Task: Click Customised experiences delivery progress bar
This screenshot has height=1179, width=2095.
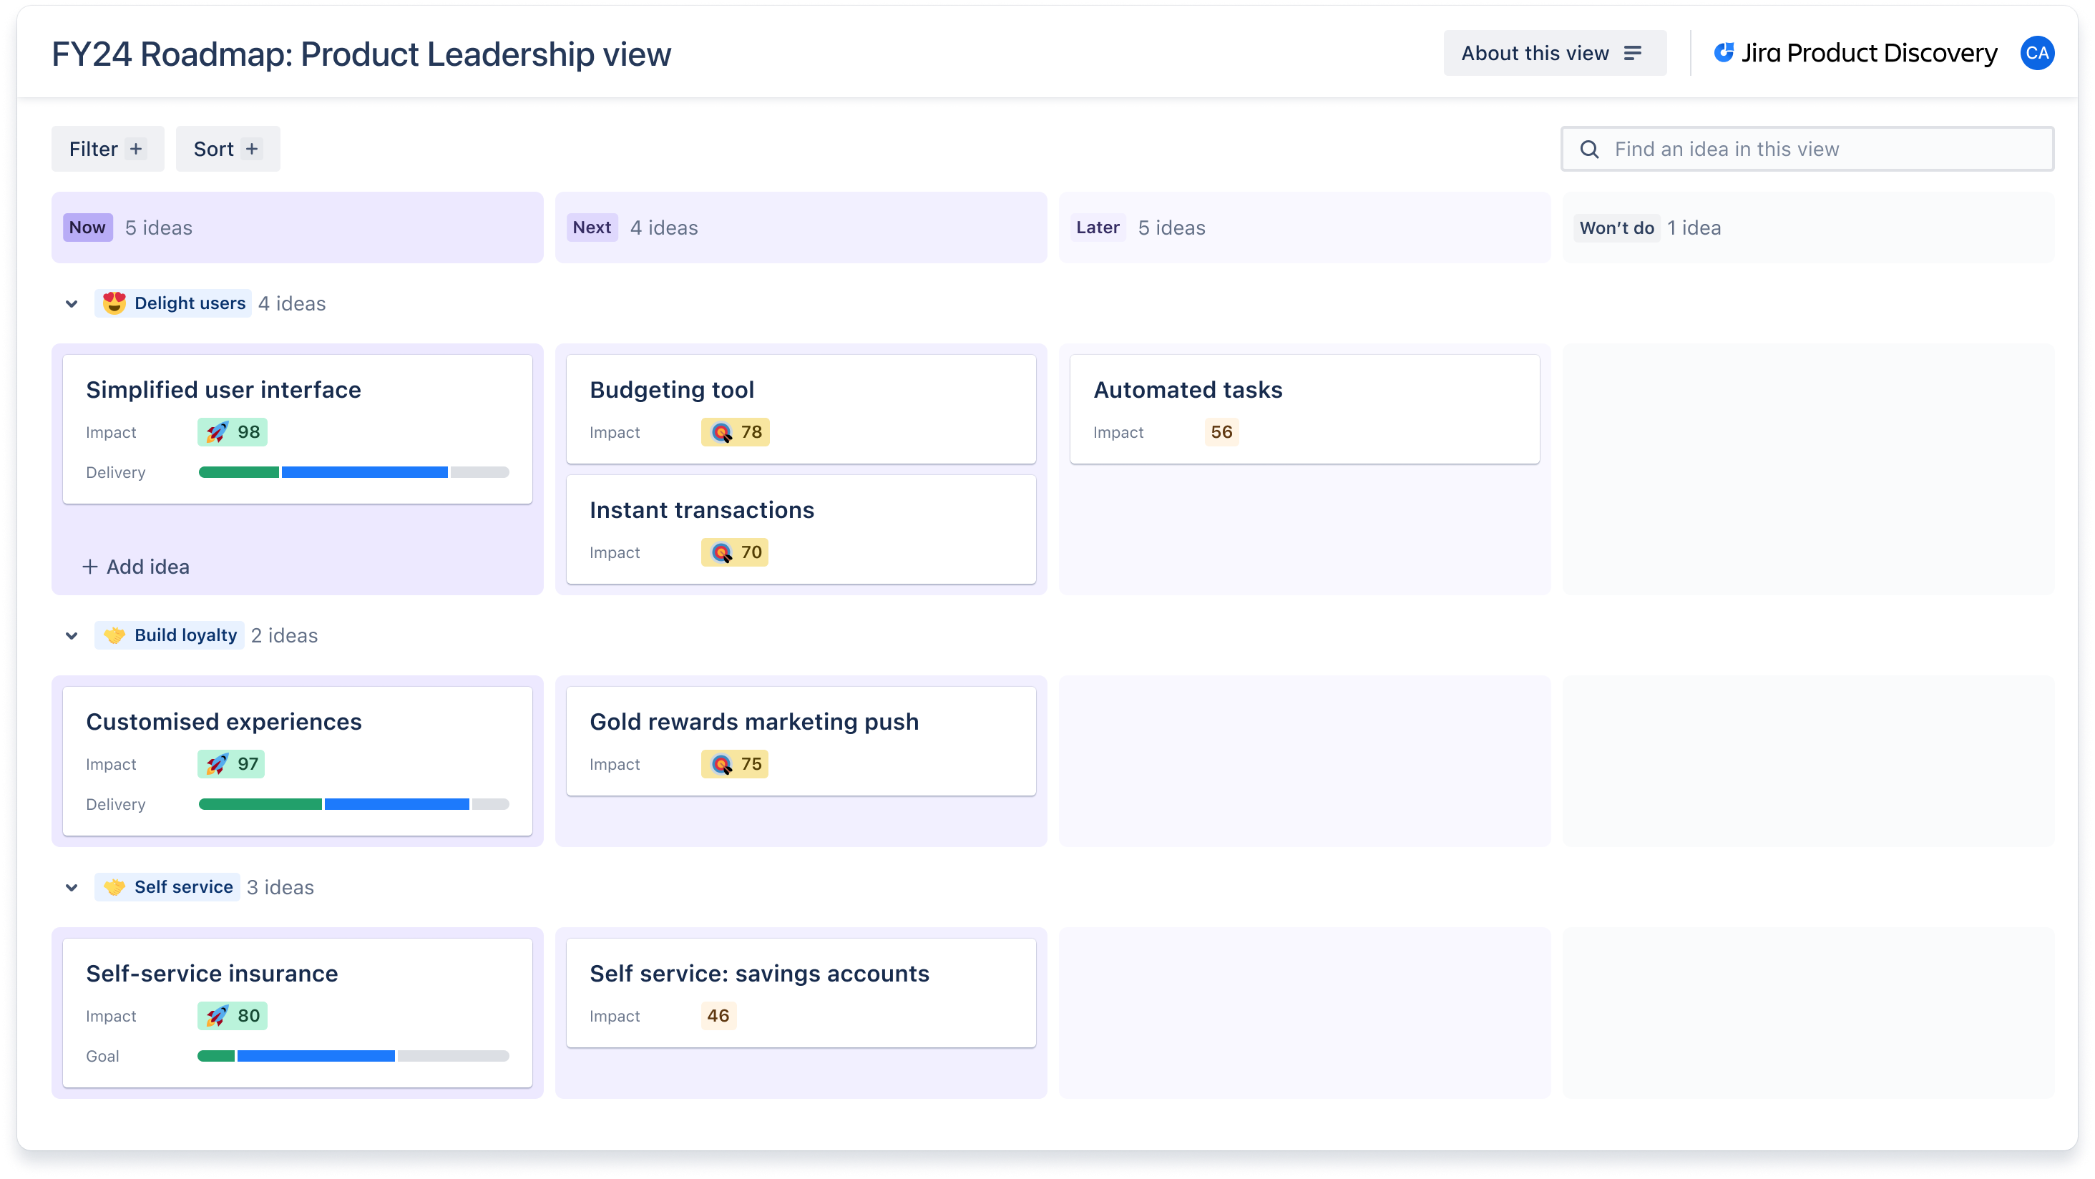Action: pos(353,804)
